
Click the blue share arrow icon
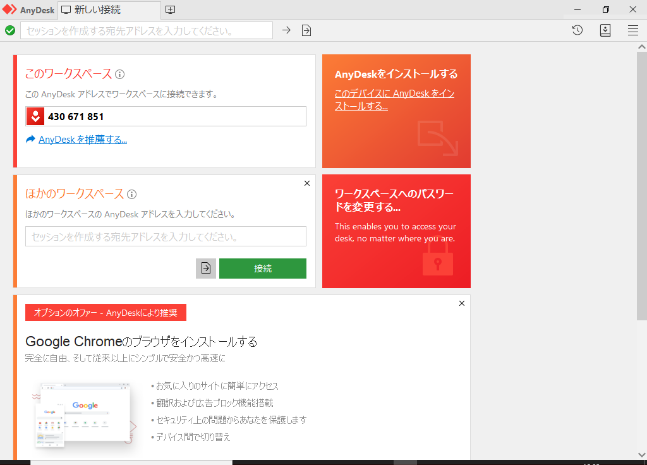coord(30,140)
